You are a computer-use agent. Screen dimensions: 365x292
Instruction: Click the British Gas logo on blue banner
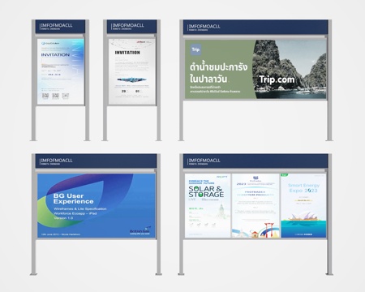coord(140,230)
